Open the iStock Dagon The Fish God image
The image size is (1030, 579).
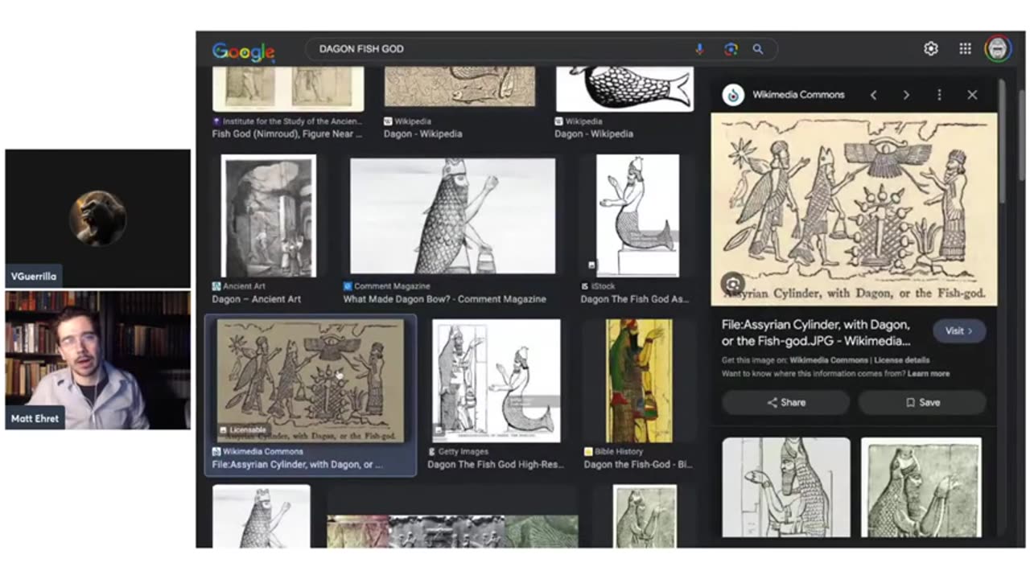(x=637, y=216)
